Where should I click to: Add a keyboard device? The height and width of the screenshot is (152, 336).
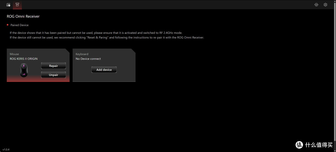(104, 70)
